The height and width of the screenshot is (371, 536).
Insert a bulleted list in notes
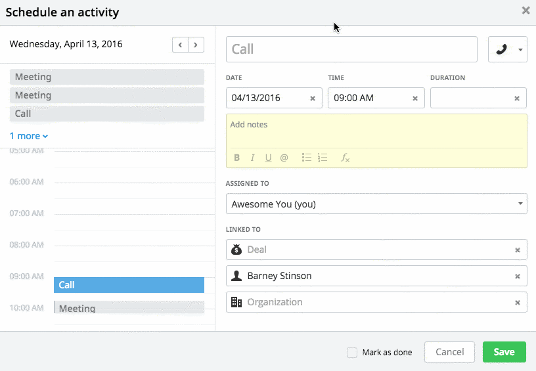[x=306, y=158]
